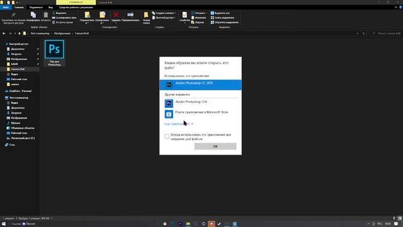Click Журнал (history) in the ribbon

tap(198, 22)
